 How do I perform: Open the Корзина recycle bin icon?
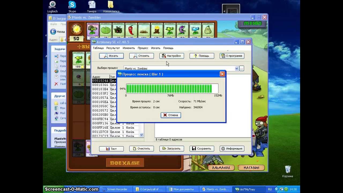[288, 172]
